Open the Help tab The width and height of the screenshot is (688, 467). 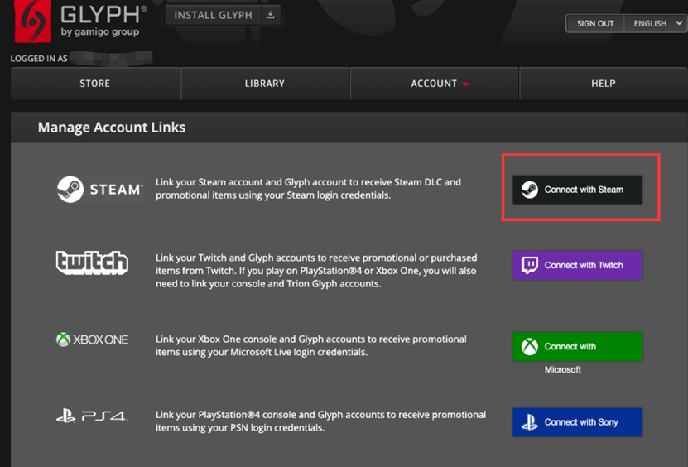[x=604, y=84]
